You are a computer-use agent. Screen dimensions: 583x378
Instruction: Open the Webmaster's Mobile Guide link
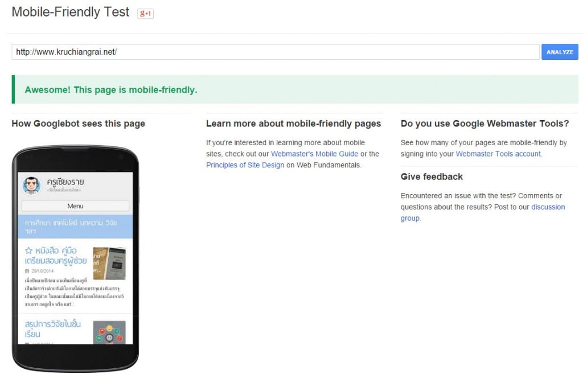(314, 154)
